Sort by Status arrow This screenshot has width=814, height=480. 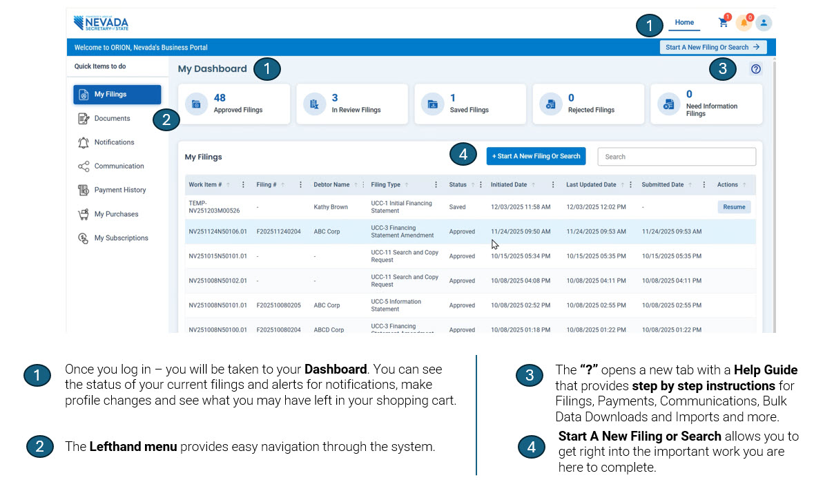473,185
